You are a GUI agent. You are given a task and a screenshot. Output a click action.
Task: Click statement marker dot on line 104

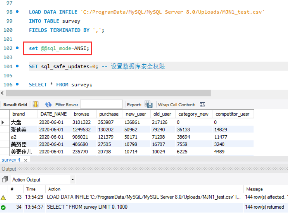coord(17,66)
